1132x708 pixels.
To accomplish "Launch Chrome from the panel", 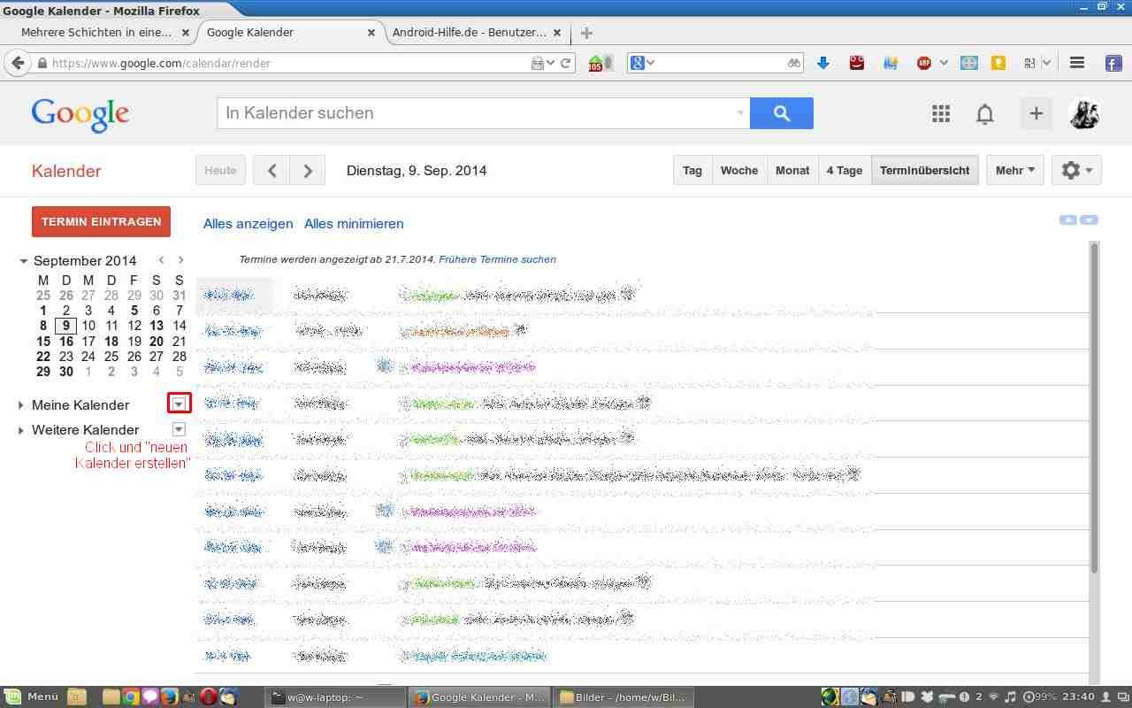I will 131,696.
